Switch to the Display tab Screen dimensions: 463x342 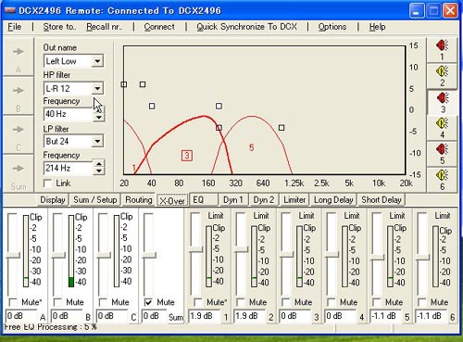coord(53,200)
